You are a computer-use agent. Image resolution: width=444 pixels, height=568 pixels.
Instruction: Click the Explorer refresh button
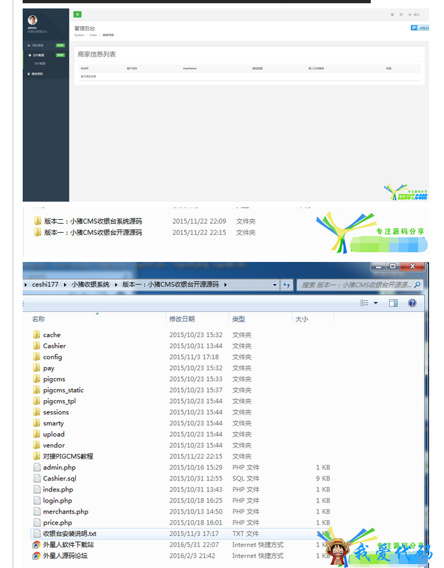coord(286,285)
